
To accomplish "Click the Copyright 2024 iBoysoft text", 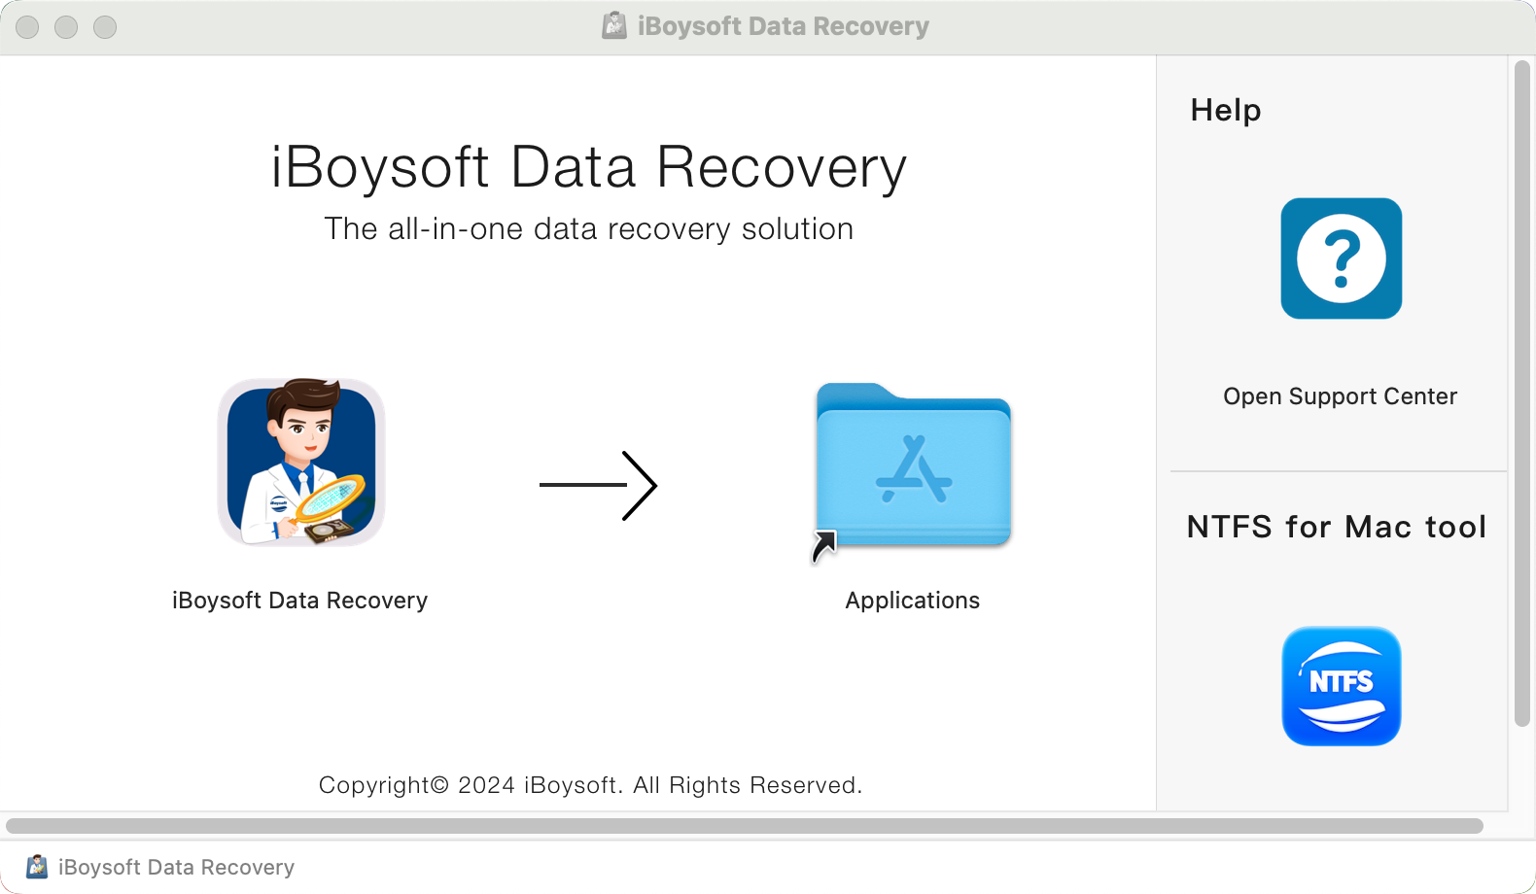I will coord(590,785).
